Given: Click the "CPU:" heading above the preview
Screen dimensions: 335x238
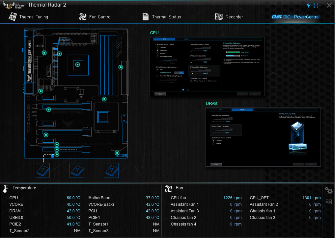Looking at the screenshot, I should pos(155,33).
